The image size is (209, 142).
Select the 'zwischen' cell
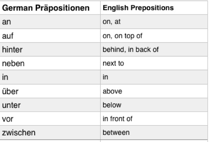coord(50,133)
